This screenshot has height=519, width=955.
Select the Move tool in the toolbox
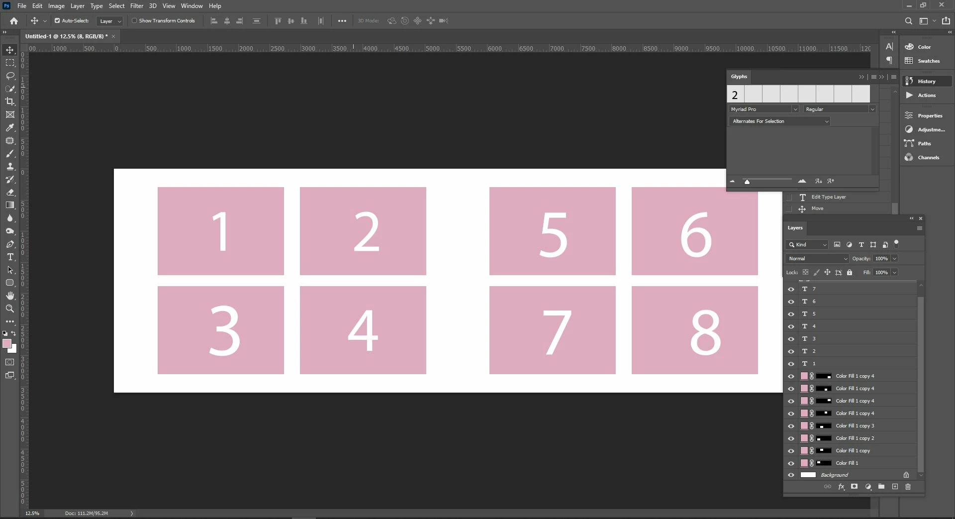[10, 50]
